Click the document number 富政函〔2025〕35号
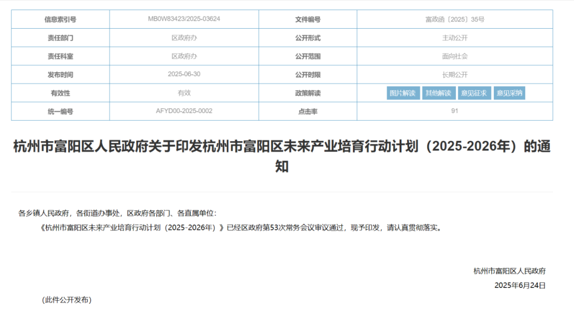Viewport: 574px width, 324px height. click(454, 20)
